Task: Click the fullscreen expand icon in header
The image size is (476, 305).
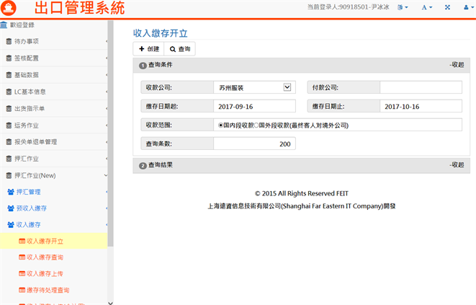Action: [x=447, y=7]
